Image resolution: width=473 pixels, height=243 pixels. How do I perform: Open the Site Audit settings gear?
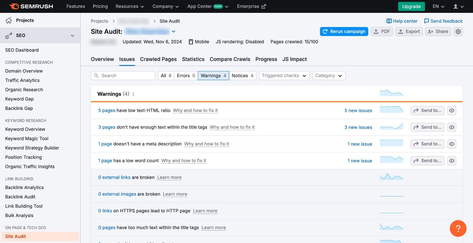[x=458, y=31]
